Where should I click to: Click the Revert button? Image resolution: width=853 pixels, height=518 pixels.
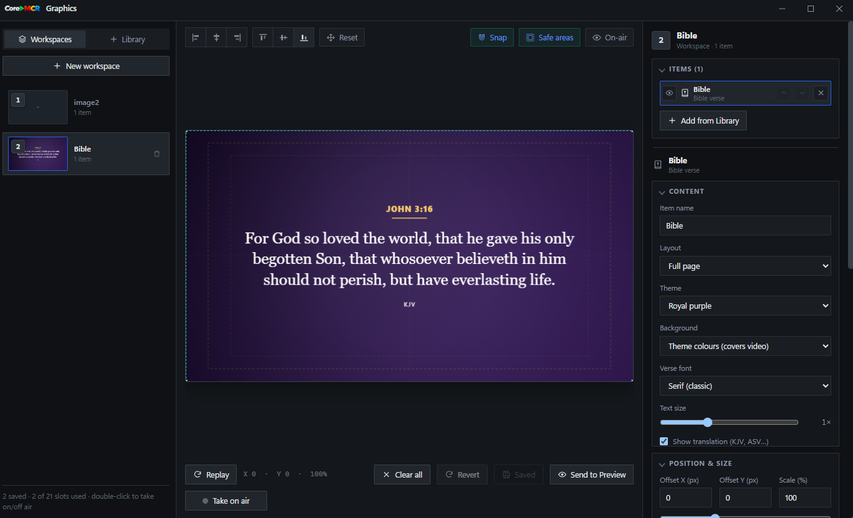click(462, 475)
